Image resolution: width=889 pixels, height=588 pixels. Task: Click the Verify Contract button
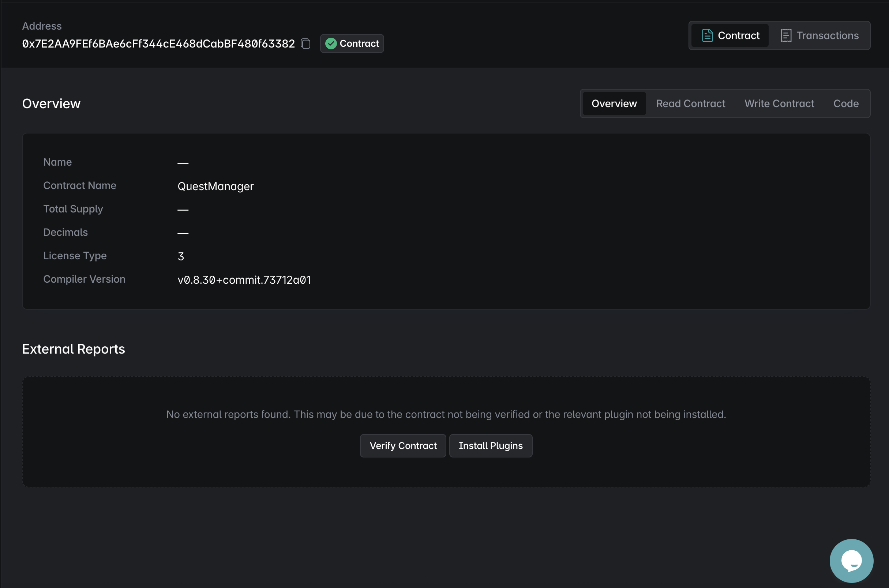pos(403,445)
